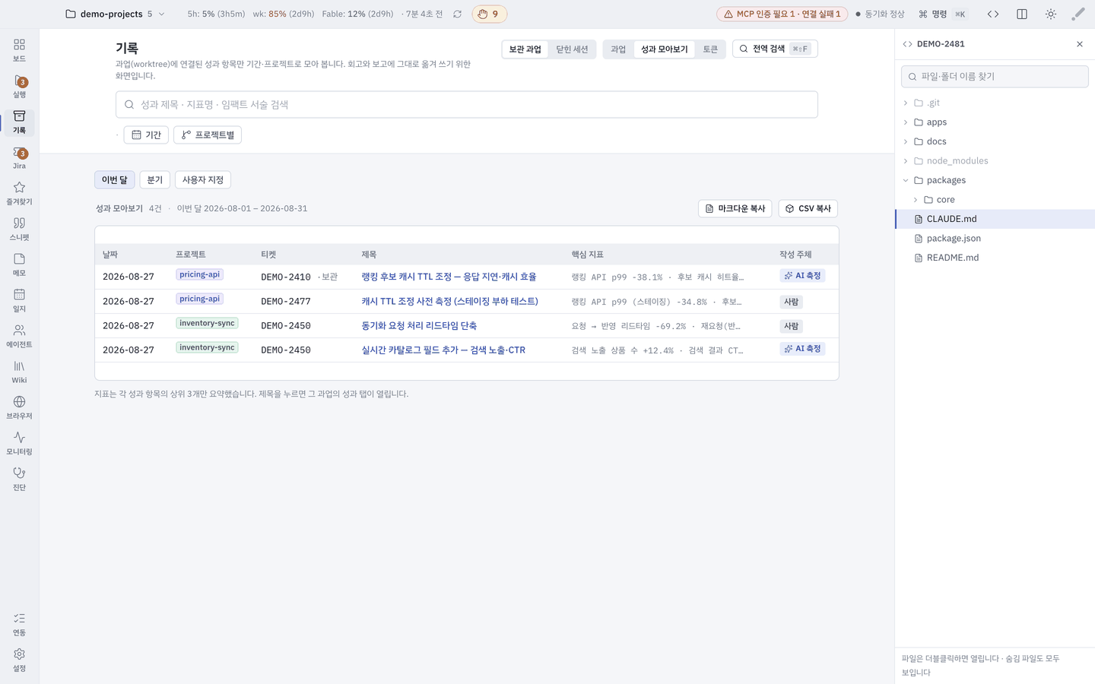
Task: Click the refresh icon in top bar
Action: [x=457, y=14]
